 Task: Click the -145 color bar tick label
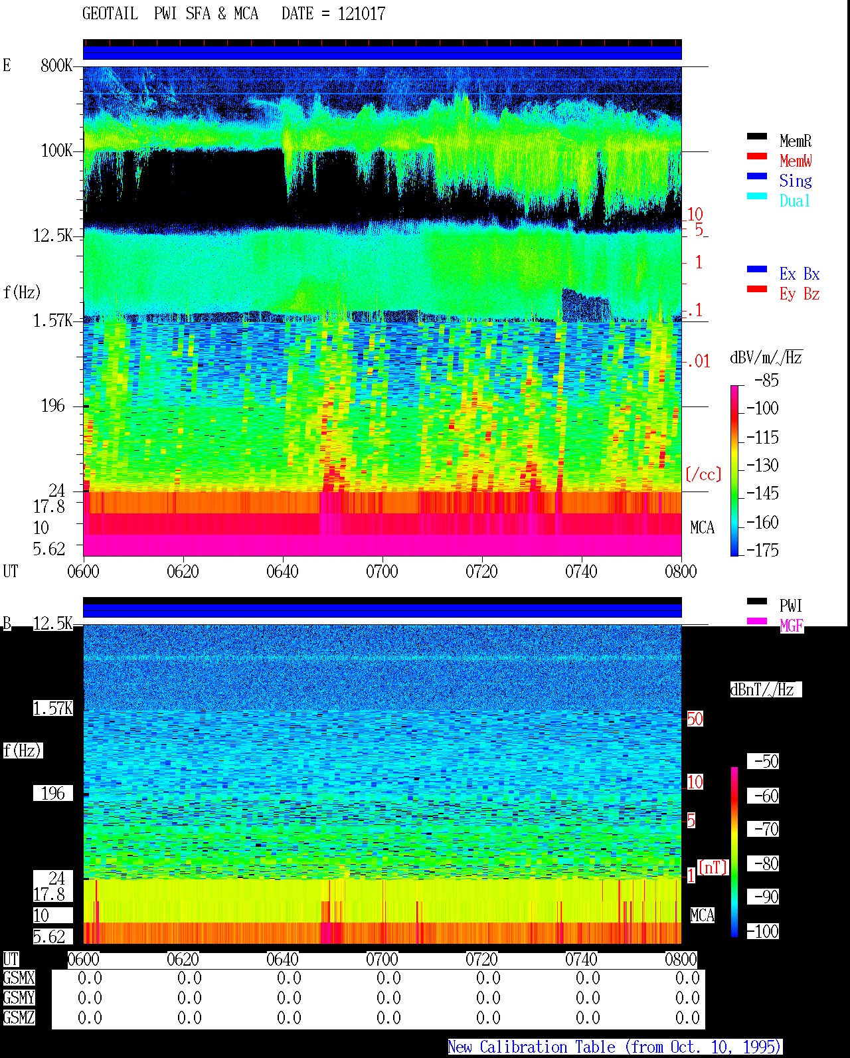click(762, 493)
